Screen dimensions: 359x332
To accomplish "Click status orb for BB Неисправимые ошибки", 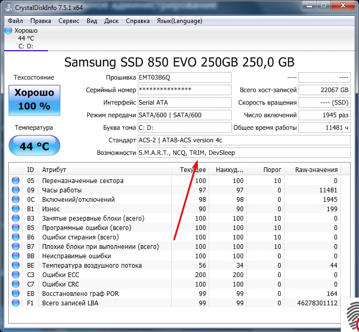I will (16, 256).
